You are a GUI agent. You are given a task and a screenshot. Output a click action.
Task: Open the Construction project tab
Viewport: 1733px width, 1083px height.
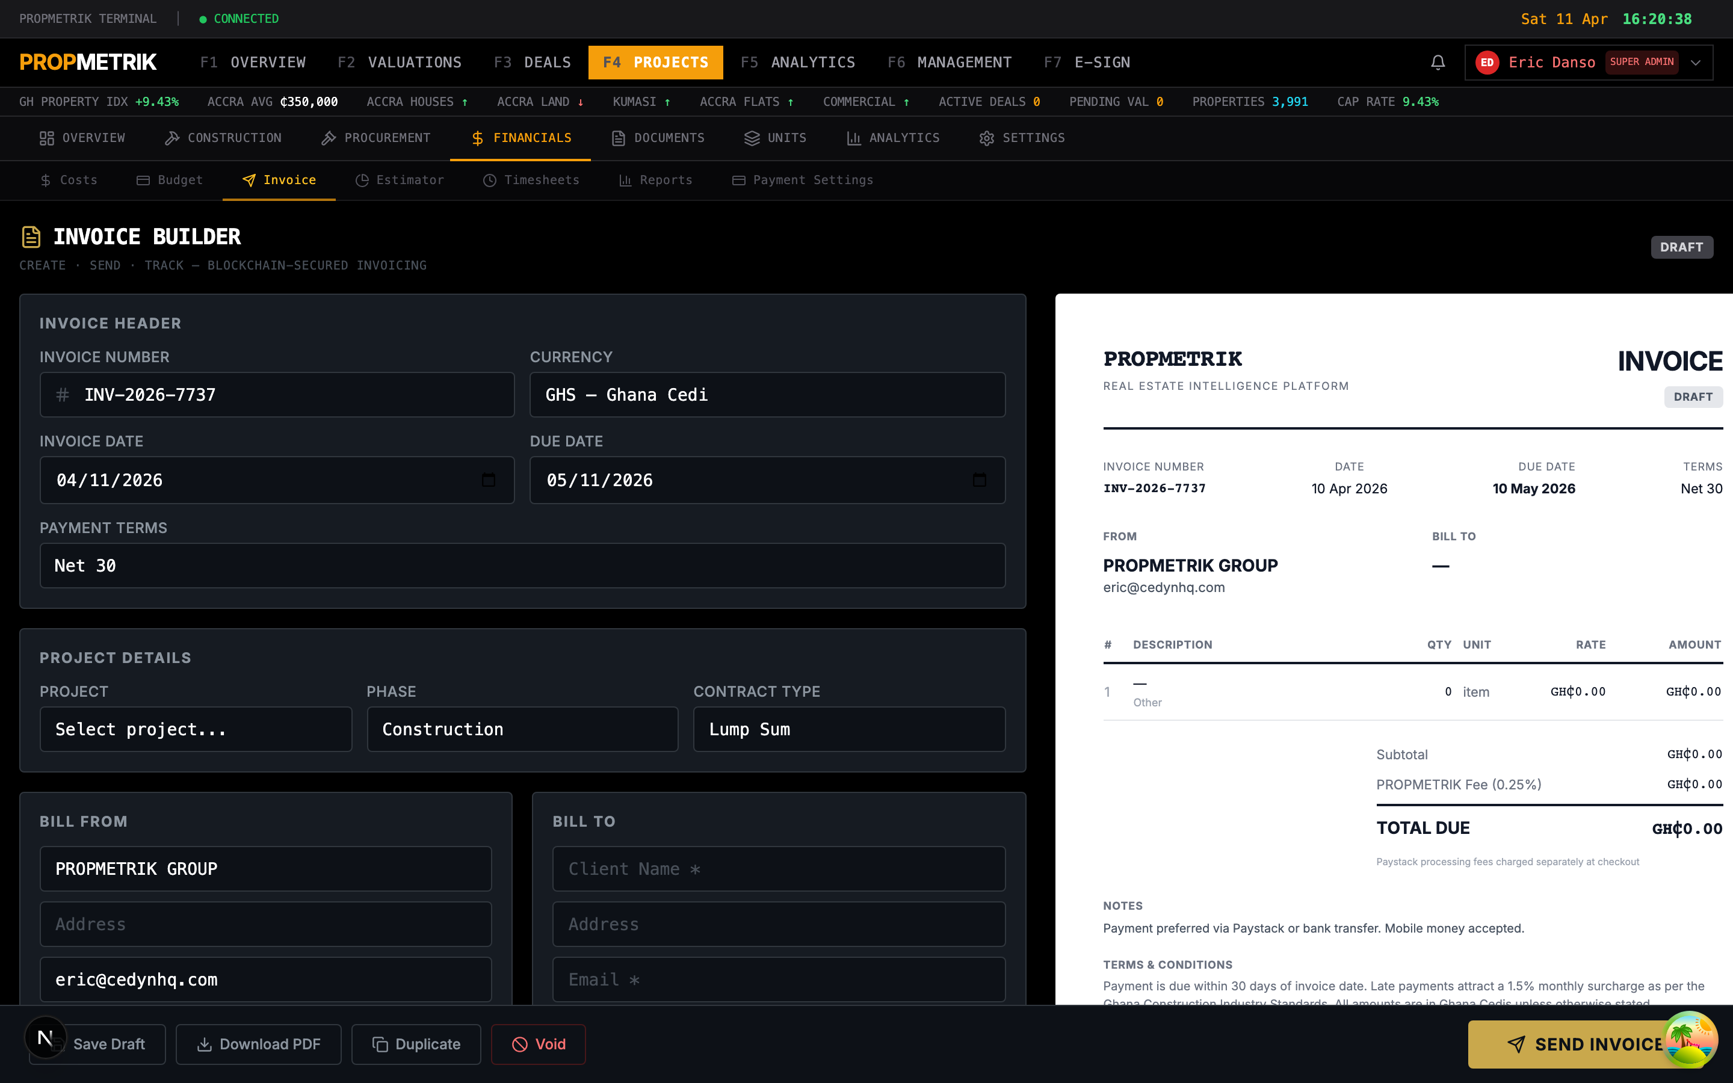pos(223,138)
